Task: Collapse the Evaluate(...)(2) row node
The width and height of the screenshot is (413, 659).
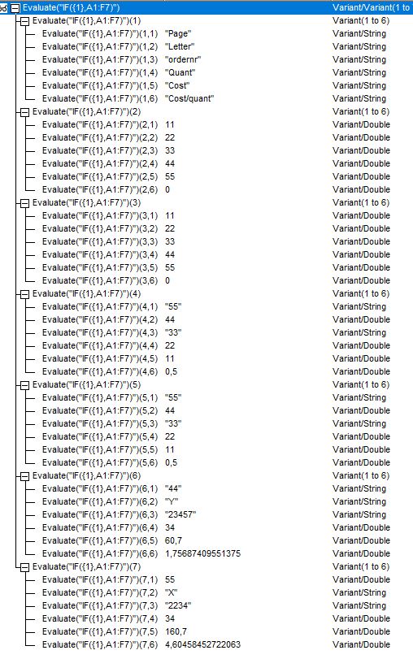Action: [x=25, y=112]
